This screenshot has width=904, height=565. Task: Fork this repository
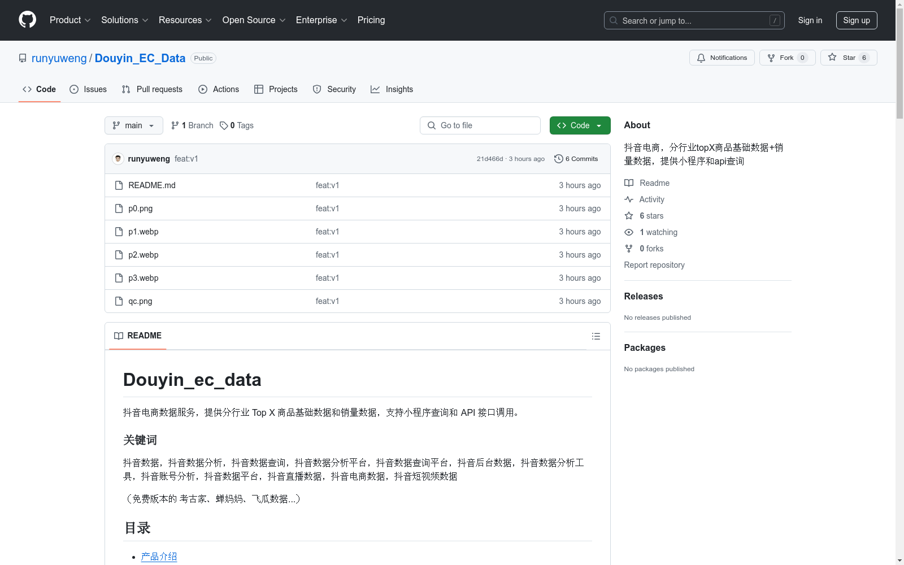click(787, 58)
